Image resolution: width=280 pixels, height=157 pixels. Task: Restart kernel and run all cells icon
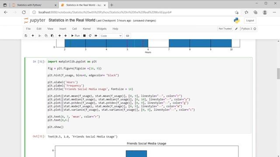(96, 36)
